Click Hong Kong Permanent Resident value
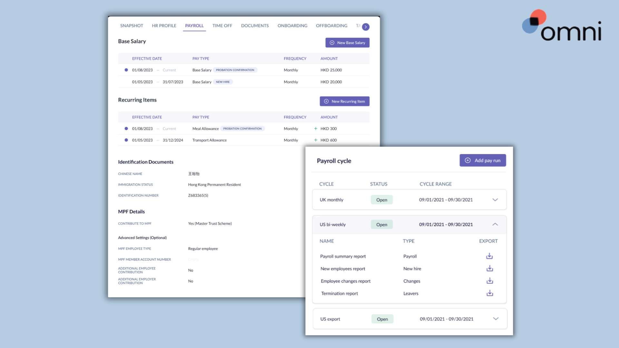Image resolution: width=619 pixels, height=348 pixels. [x=214, y=185]
